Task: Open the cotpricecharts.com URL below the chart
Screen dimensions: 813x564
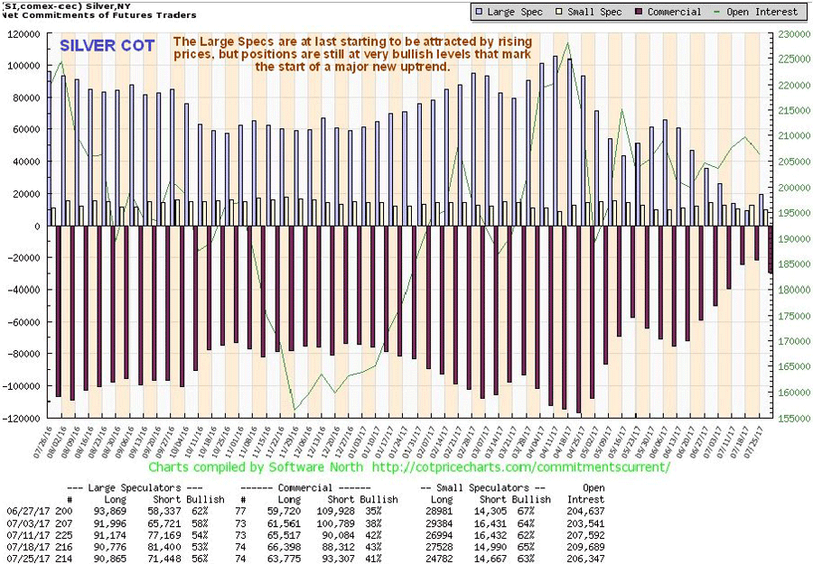Action: [x=520, y=467]
